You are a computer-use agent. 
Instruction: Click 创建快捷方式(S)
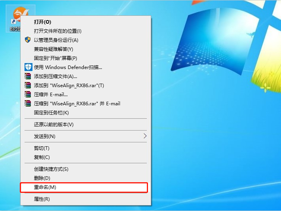51,169
